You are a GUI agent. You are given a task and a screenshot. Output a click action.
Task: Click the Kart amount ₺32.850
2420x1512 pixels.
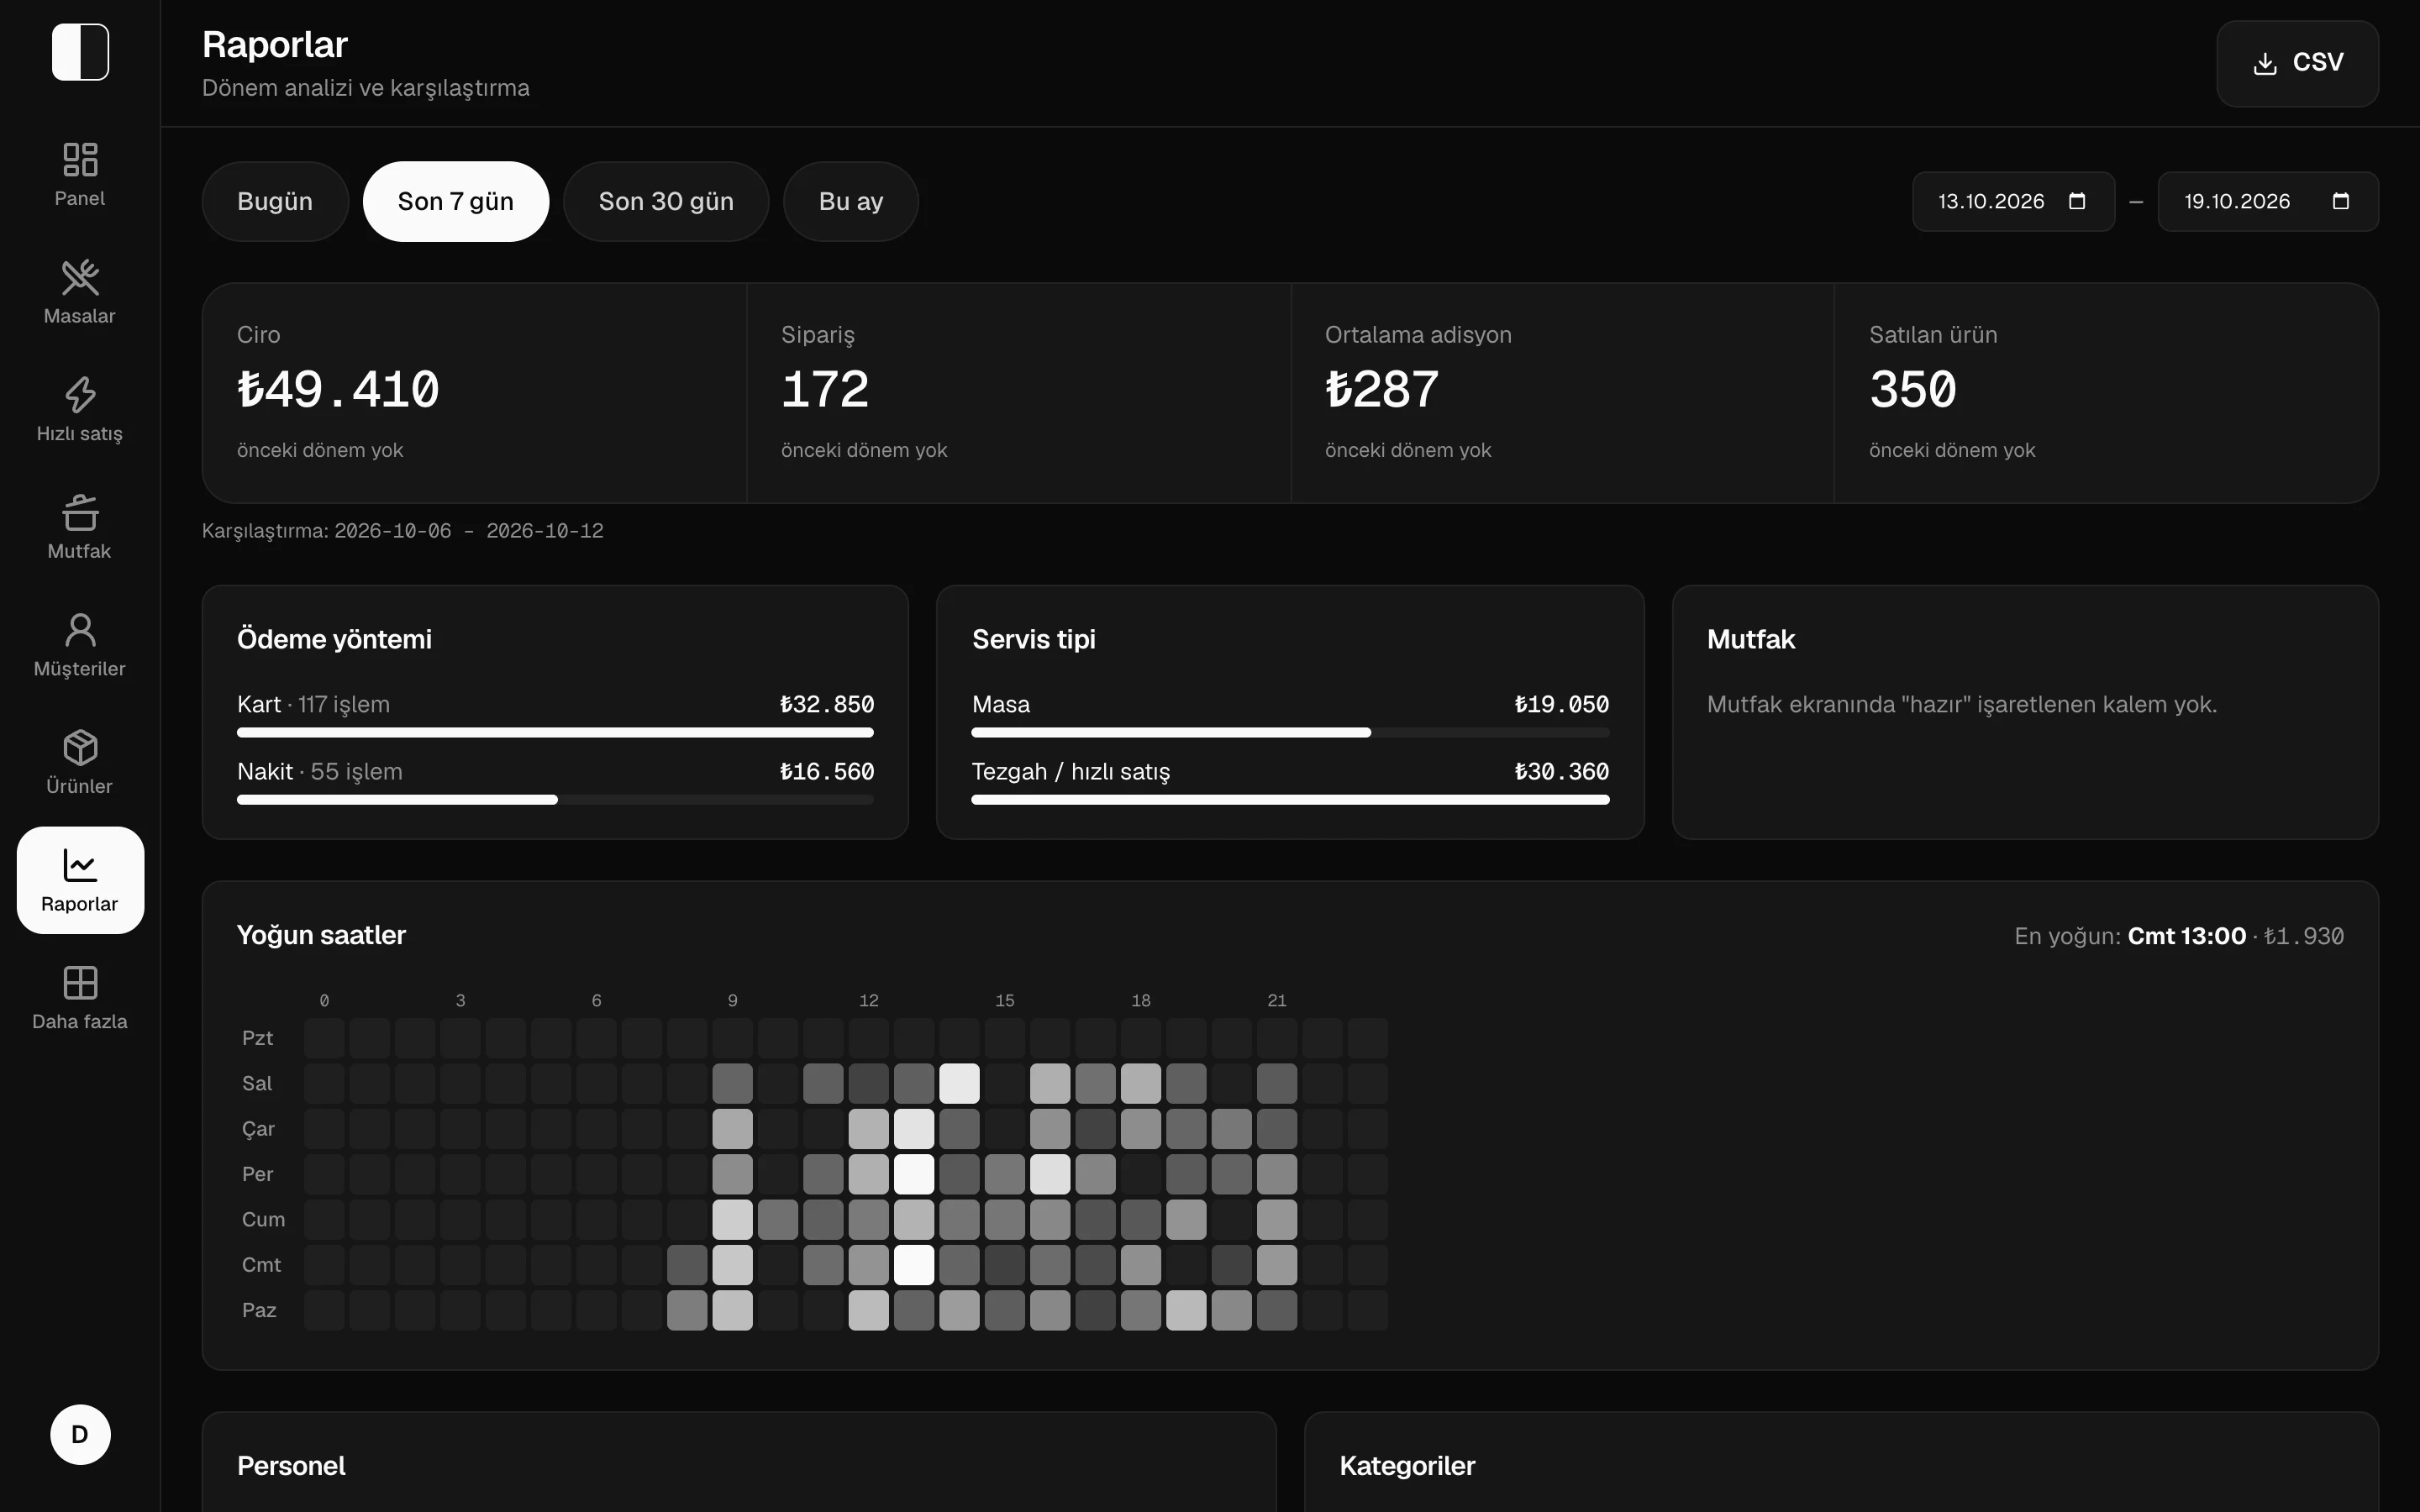(827, 704)
